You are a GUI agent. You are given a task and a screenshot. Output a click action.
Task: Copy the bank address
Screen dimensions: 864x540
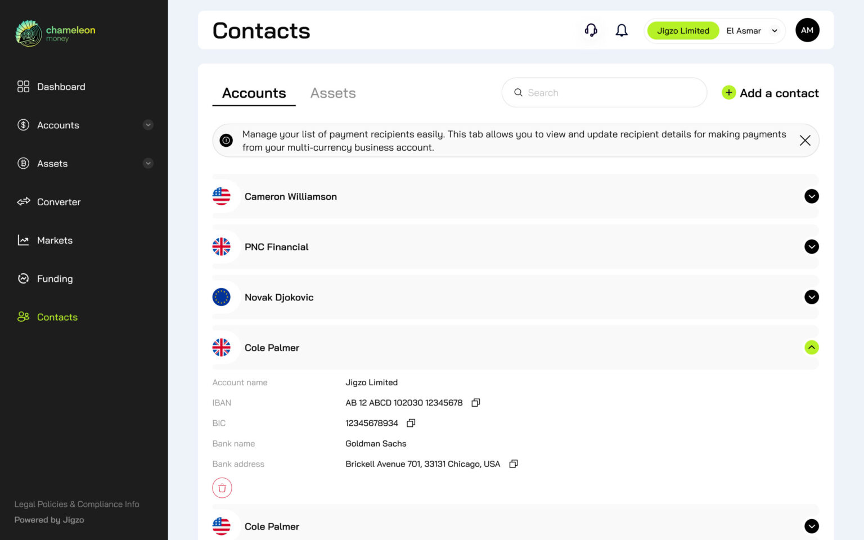(x=513, y=464)
